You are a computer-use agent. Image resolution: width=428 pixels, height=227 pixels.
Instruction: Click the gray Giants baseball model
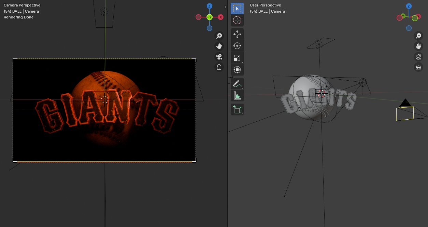pos(318,98)
